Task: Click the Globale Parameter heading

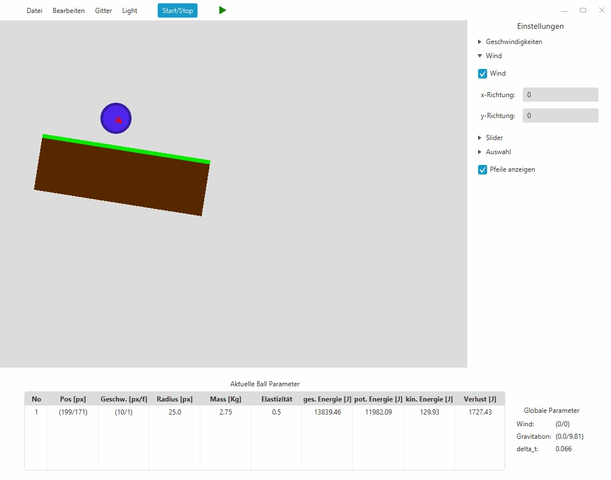Action: click(x=552, y=411)
